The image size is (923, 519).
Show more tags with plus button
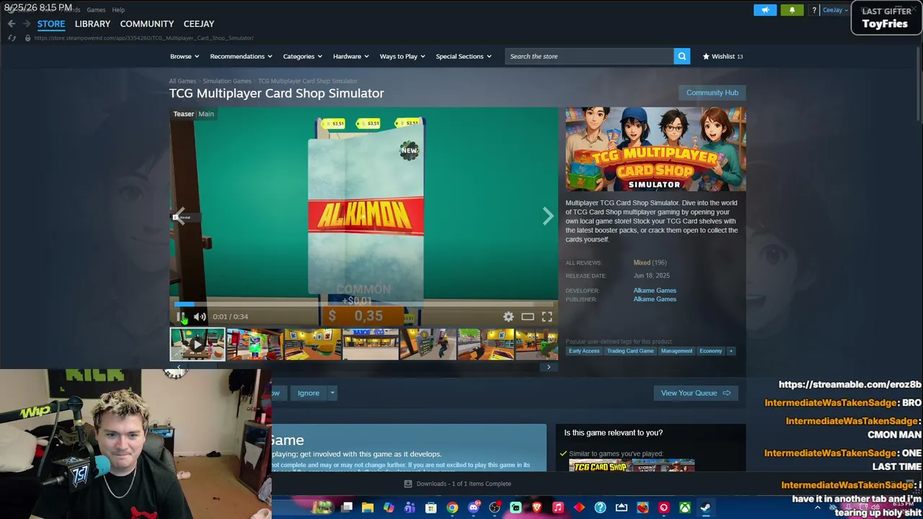730,351
